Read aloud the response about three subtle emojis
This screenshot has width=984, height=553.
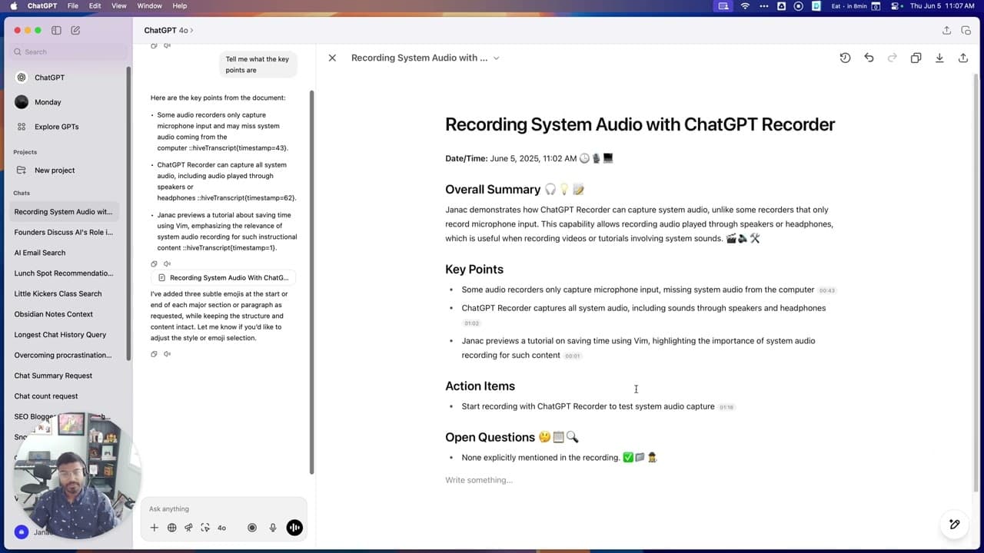(x=167, y=354)
